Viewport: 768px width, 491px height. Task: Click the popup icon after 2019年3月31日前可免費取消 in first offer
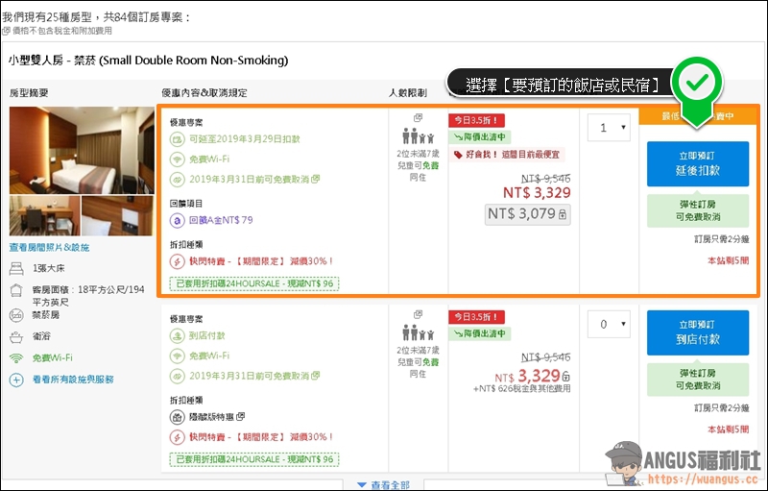[x=316, y=179]
